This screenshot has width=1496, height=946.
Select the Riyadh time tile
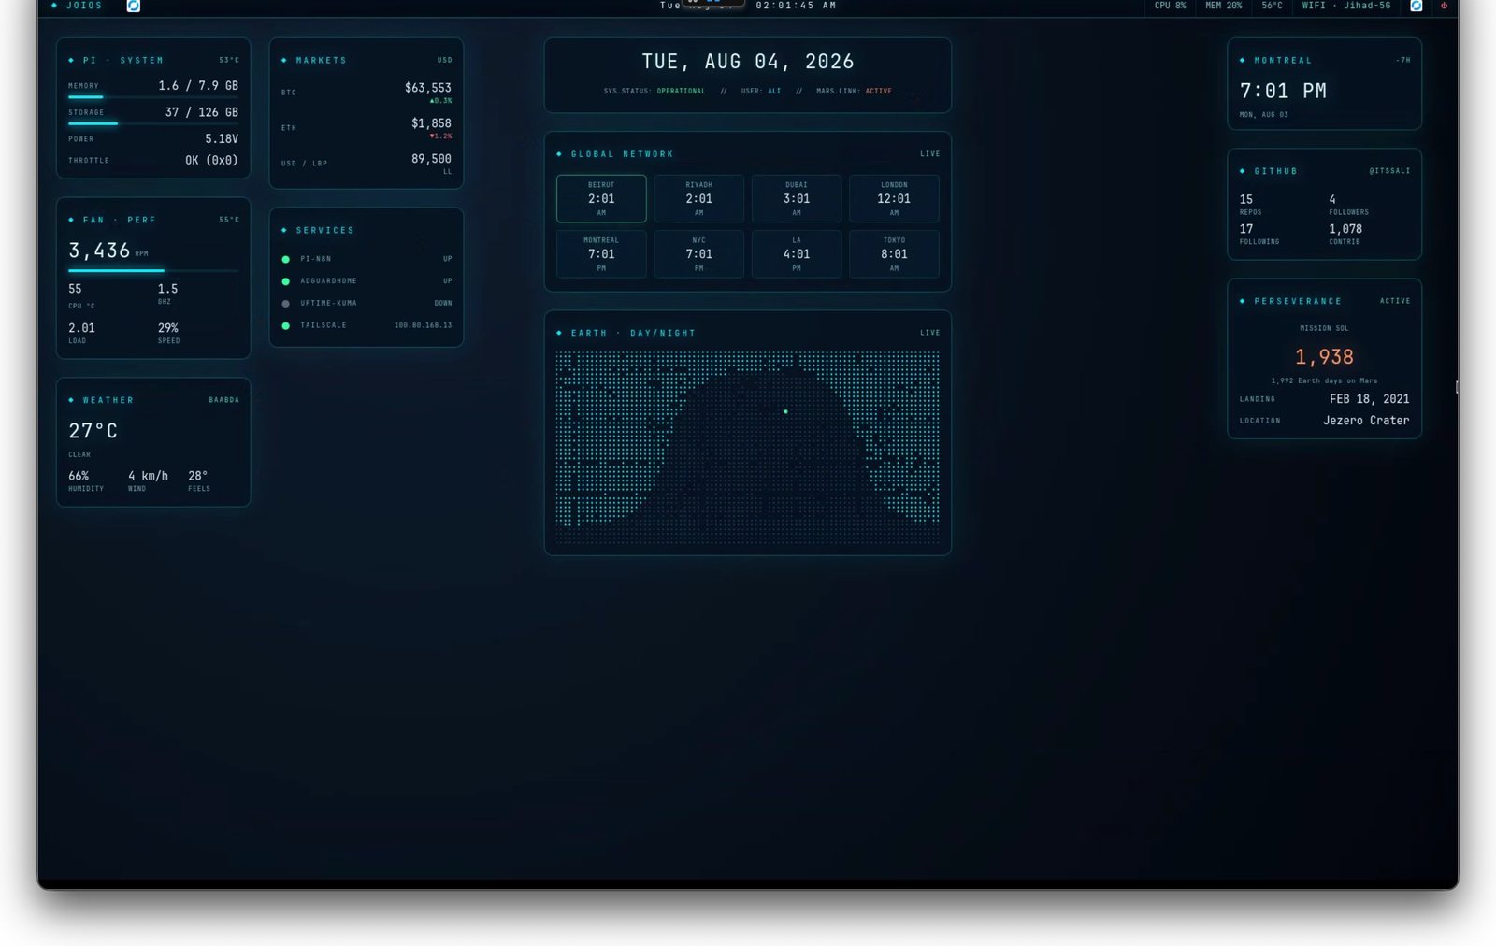(698, 198)
